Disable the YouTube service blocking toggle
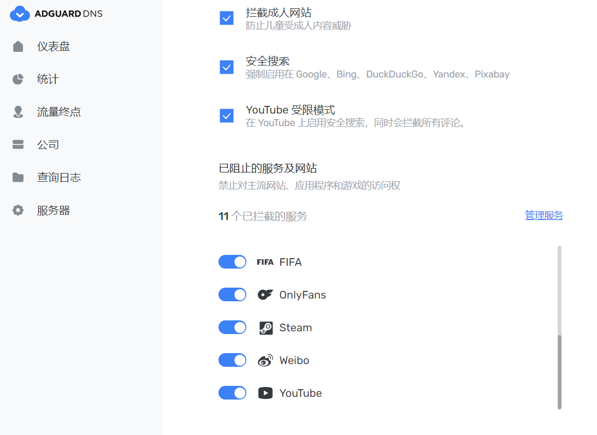597x435 pixels. pyautogui.click(x=232, y=393)
